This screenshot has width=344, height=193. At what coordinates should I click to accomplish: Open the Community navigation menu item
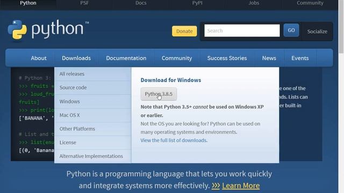pyautogui.click(x=177, y=58)
